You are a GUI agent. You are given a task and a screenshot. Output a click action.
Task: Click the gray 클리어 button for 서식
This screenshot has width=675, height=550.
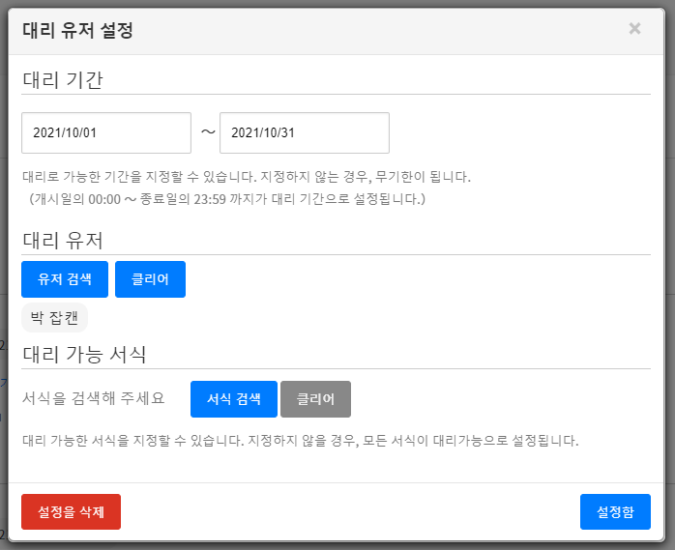pos(315,398)
